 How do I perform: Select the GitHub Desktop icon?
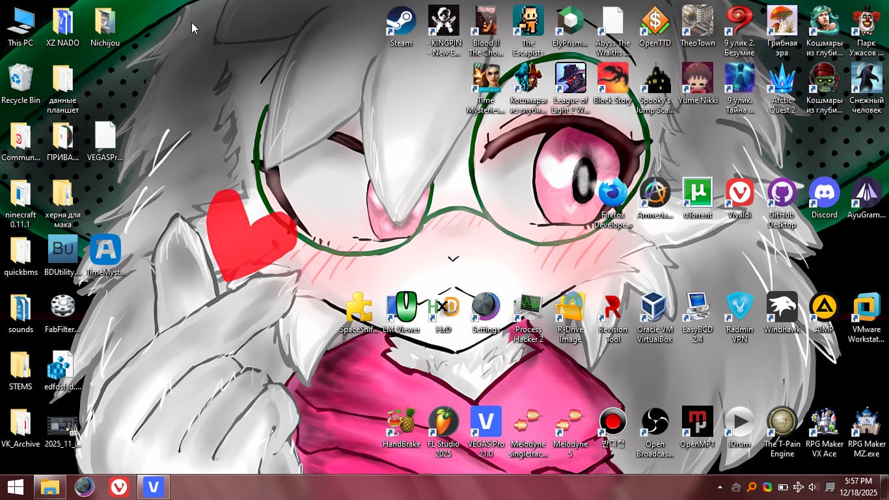pos(782,193)
